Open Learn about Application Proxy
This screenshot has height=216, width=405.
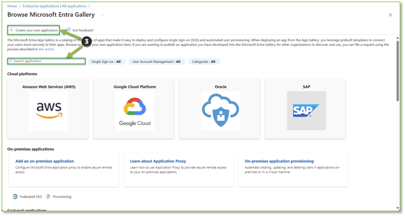click(158, 161)
